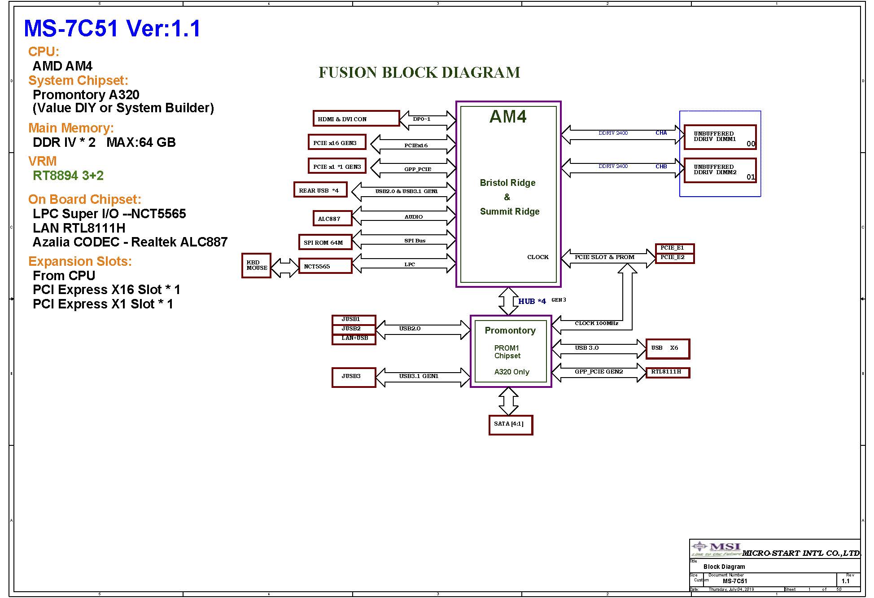Image resolution: width=874 pixels, height=598 pixels.
Task: Click the 'LAN RTL8111H' line
Action: click(79, 228)
